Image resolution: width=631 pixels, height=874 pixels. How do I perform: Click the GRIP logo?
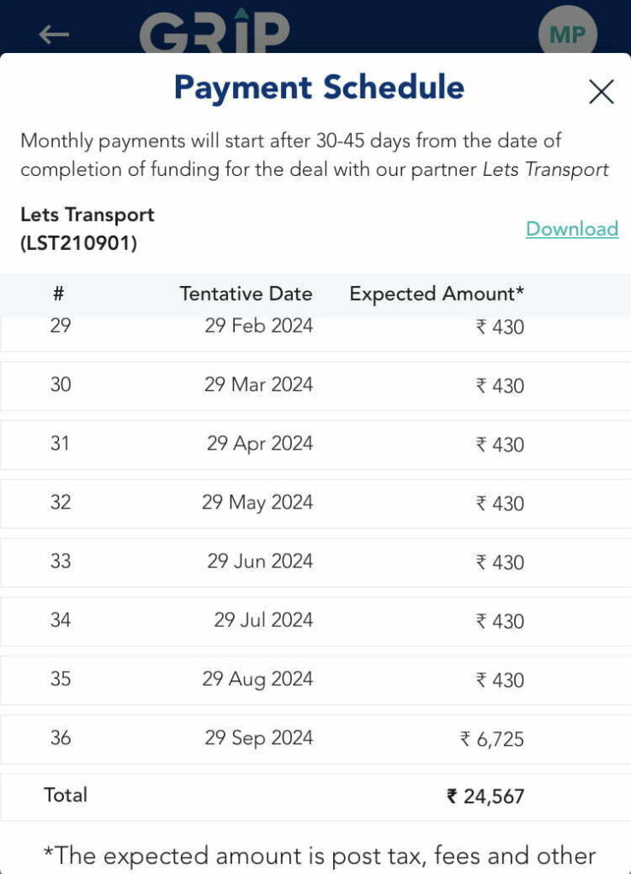coord(214,32)
